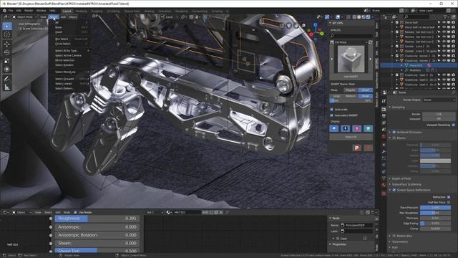This screenshot has height=258, width=458.
Task: Click the Add INSERT button
Action: pos(351,77)
